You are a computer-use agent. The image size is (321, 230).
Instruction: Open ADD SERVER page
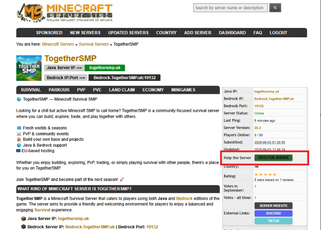click(x=197, y=33)
